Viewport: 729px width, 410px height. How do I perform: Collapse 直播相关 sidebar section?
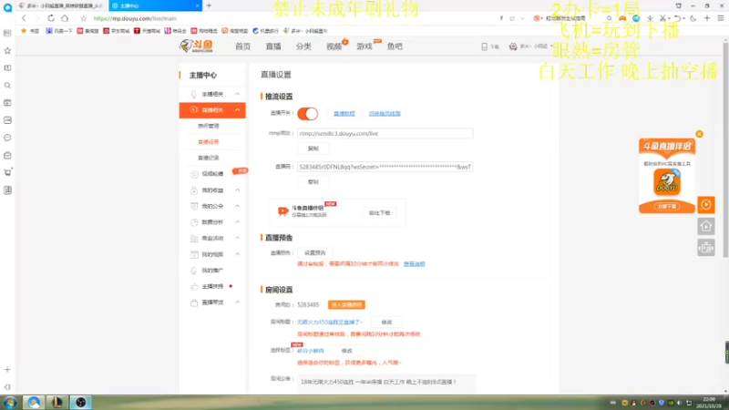(238, 110)
